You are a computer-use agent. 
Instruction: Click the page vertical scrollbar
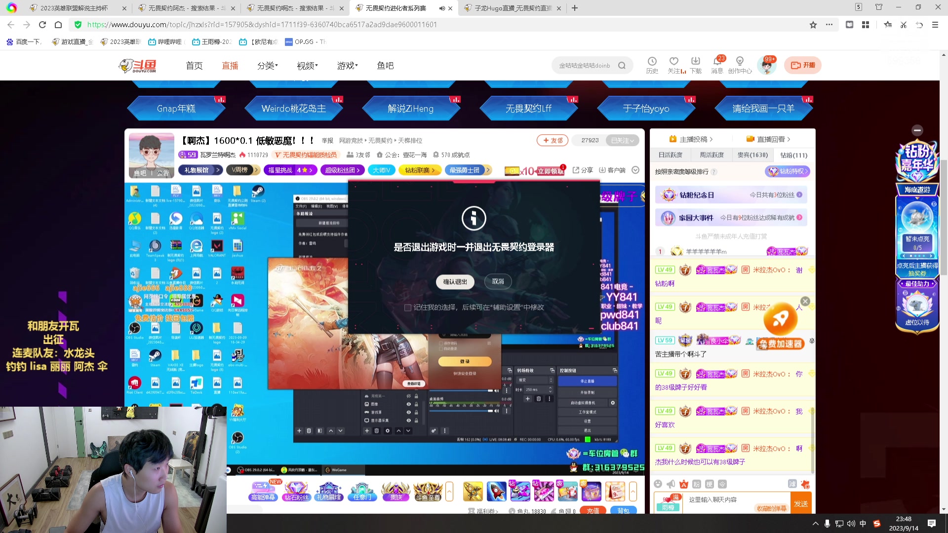(944, 217)
